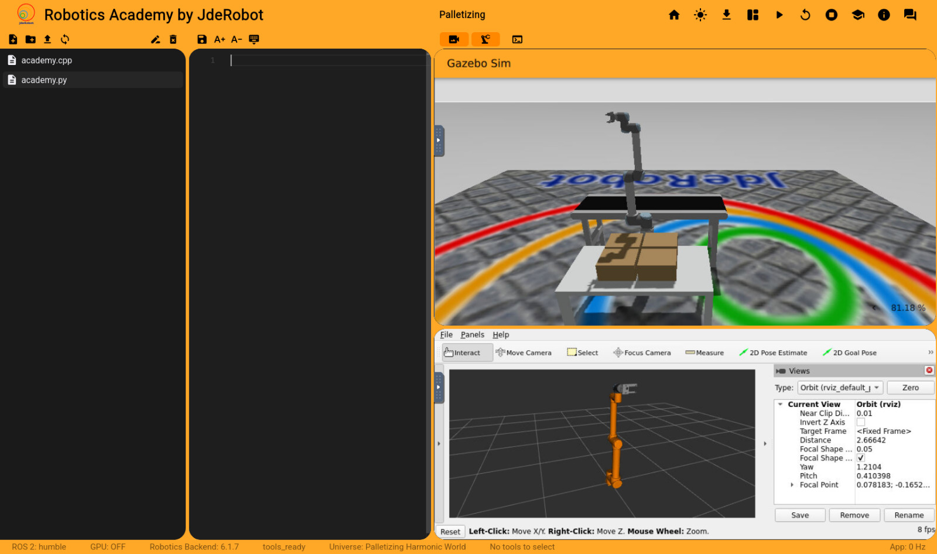Click the Remove view button

point(854,515)
